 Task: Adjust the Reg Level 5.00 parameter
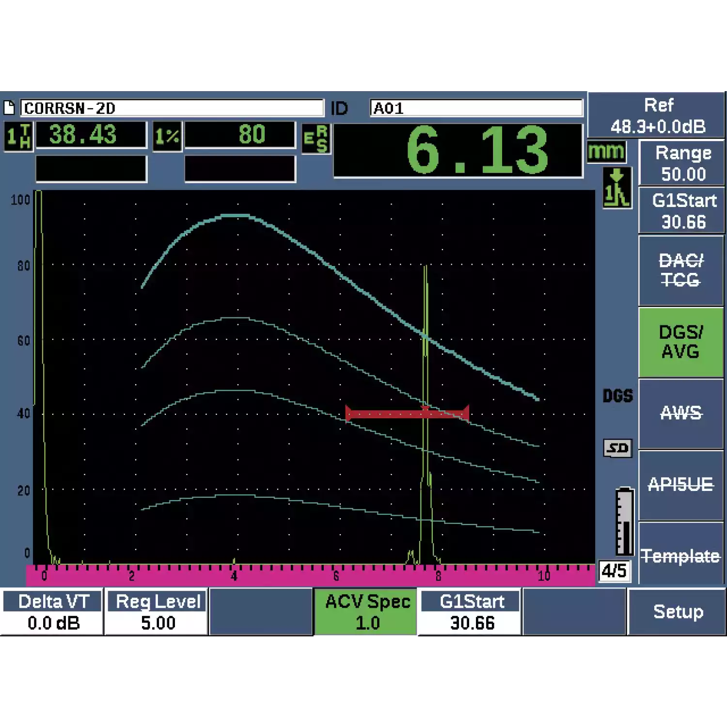coord(157,612)
